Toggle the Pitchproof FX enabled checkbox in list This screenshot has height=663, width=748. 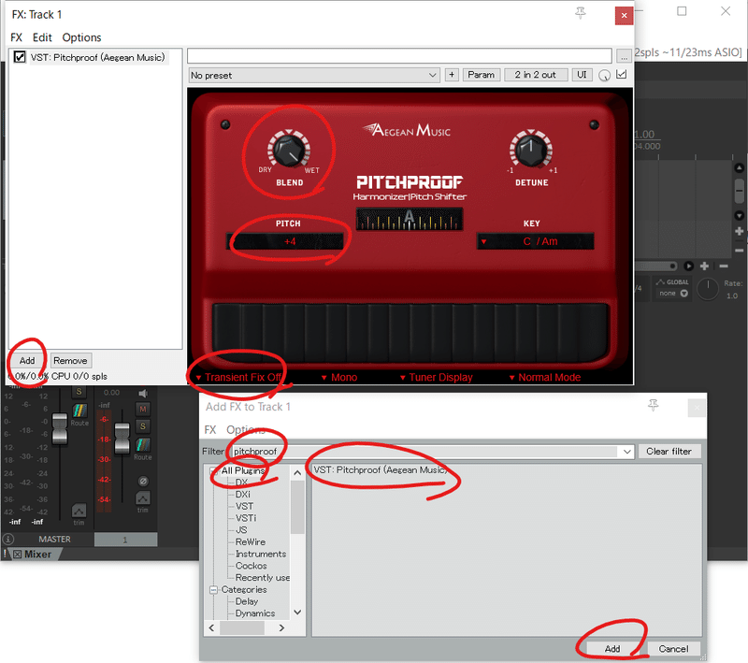click(20, 57)
